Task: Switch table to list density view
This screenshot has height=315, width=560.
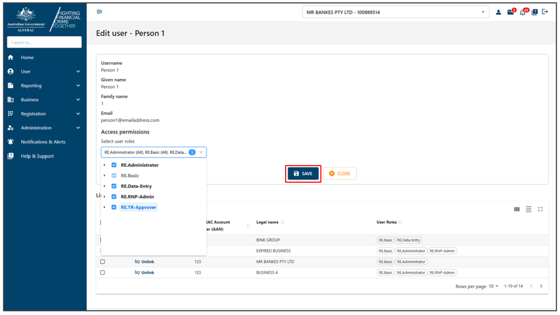Action: point(529,209)
